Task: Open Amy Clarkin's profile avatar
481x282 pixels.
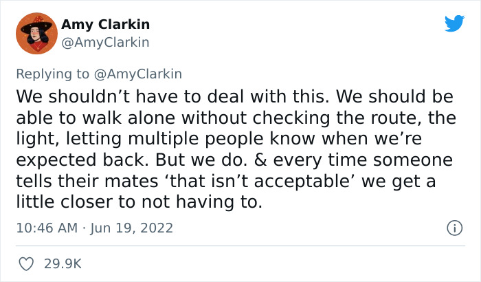Action: 35,33
